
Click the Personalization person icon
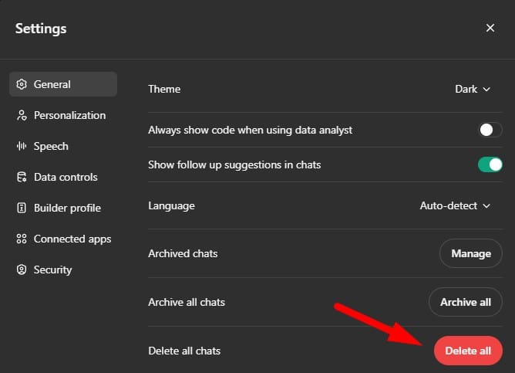coord(22,116)
